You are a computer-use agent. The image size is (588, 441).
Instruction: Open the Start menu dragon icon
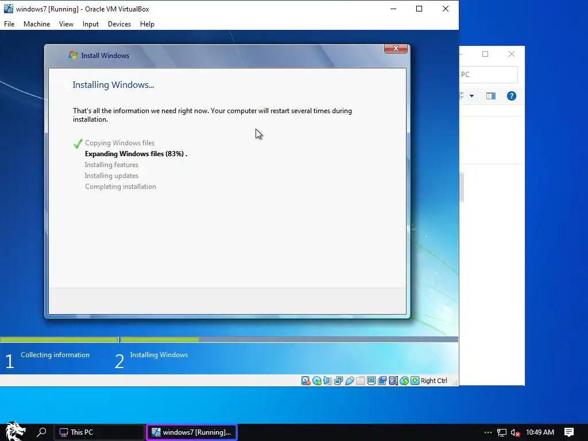click(x=15, y=431)
